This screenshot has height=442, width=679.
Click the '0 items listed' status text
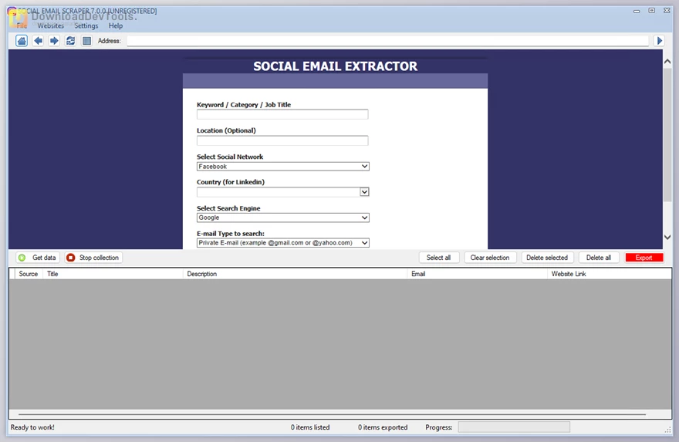point(310,427)
